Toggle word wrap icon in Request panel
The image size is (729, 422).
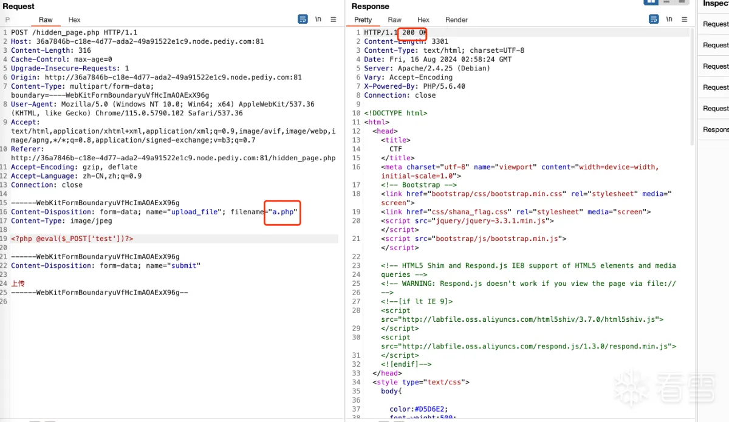[x=303, y=19]
